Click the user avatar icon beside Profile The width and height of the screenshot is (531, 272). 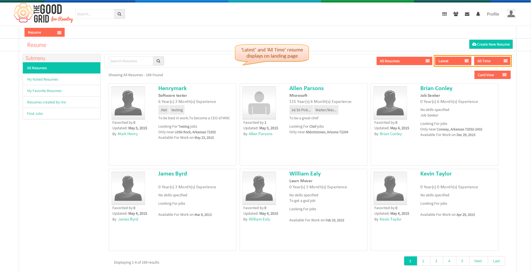(511, 14)
